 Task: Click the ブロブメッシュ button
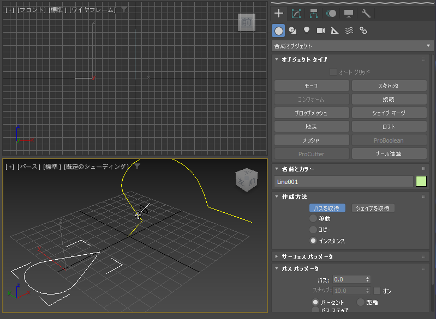pyautogui.click(x=312, y=113)
